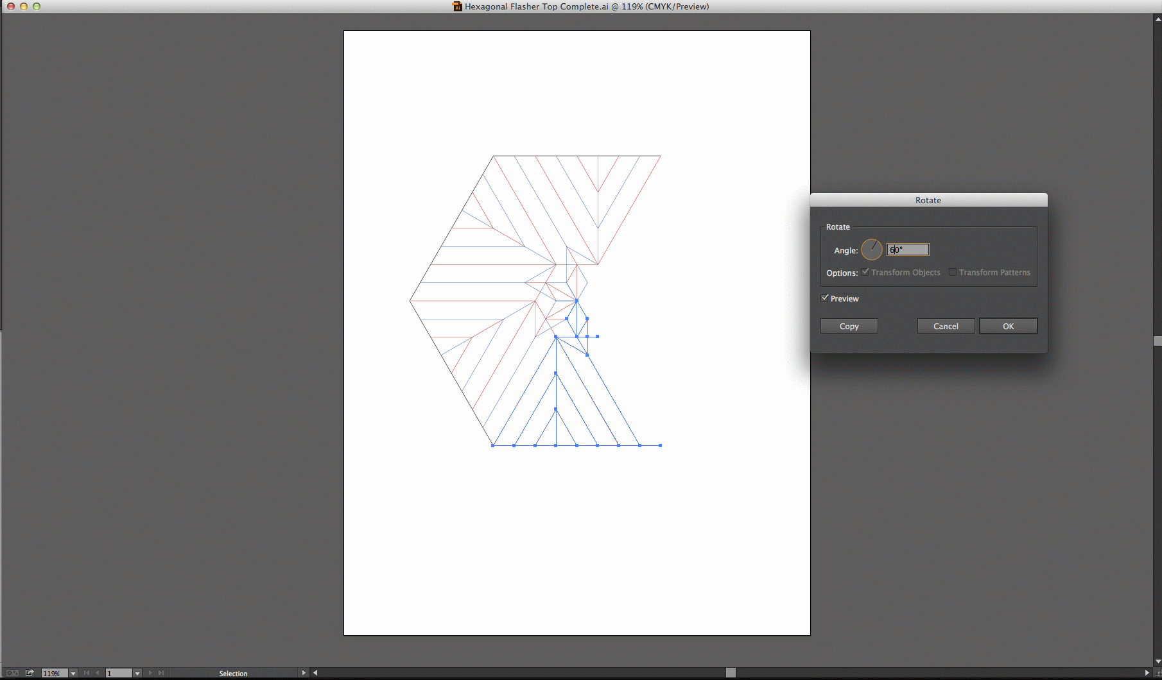Open the artboard number dropdown
Viewport: 1162px width, 680px height.
tap(137, 673)
